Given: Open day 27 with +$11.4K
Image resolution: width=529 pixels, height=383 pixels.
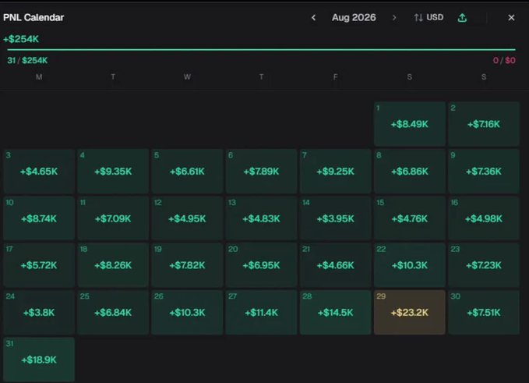Looking at the screenshot, I should coord(262,313).
